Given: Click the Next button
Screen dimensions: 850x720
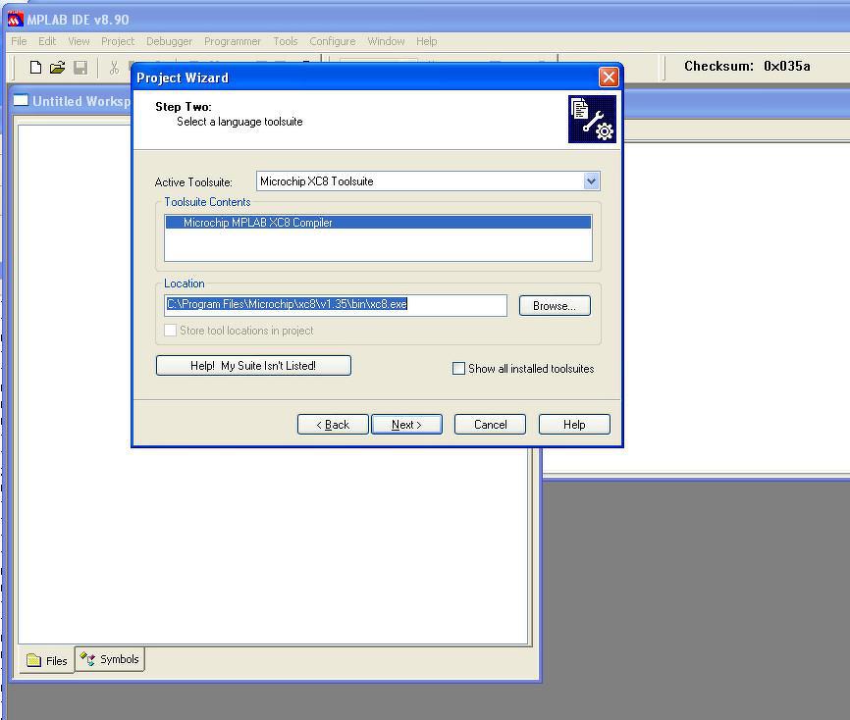Looking at the screenshot, I should [x=406, y=424].
